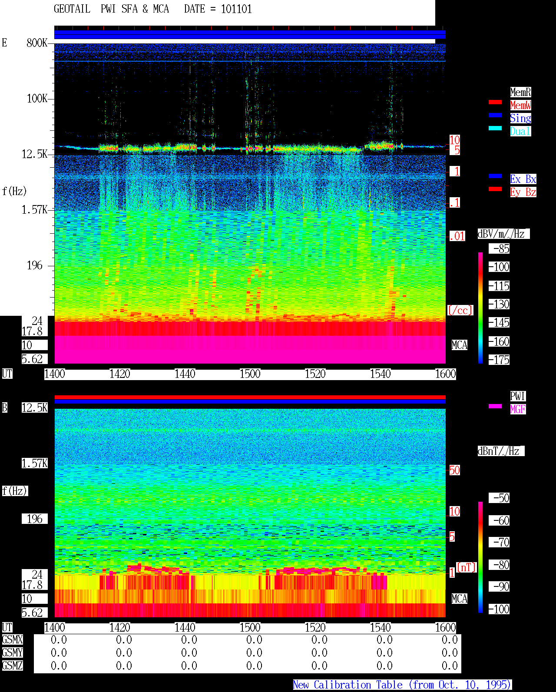Click the f(Hz) label of the E panel
This screenshot has width=556, height=692.
pos(15,191)
